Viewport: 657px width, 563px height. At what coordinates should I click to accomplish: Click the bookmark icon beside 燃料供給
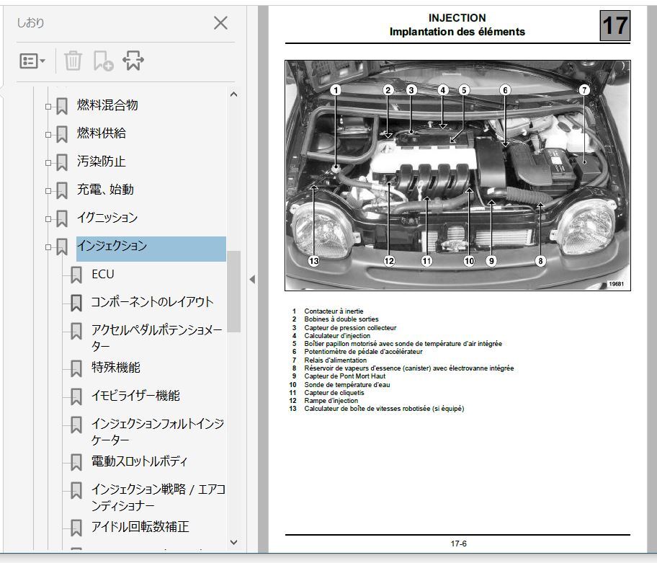coord(62,135)
